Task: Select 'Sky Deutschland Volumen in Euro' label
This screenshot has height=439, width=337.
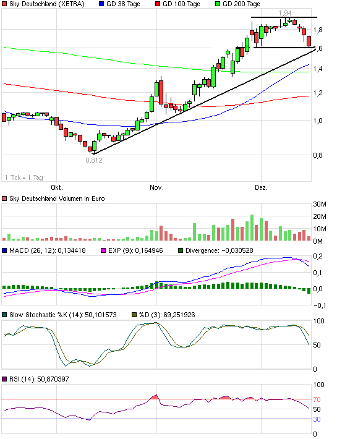Action: [x=57, y=198]
